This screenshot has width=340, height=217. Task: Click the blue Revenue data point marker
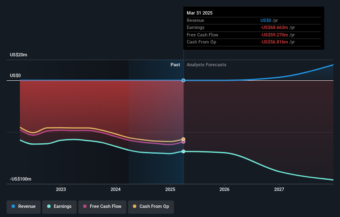pos(183,80)
